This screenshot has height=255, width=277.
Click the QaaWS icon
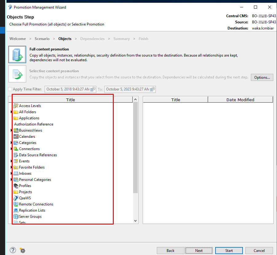pos(16,198)
